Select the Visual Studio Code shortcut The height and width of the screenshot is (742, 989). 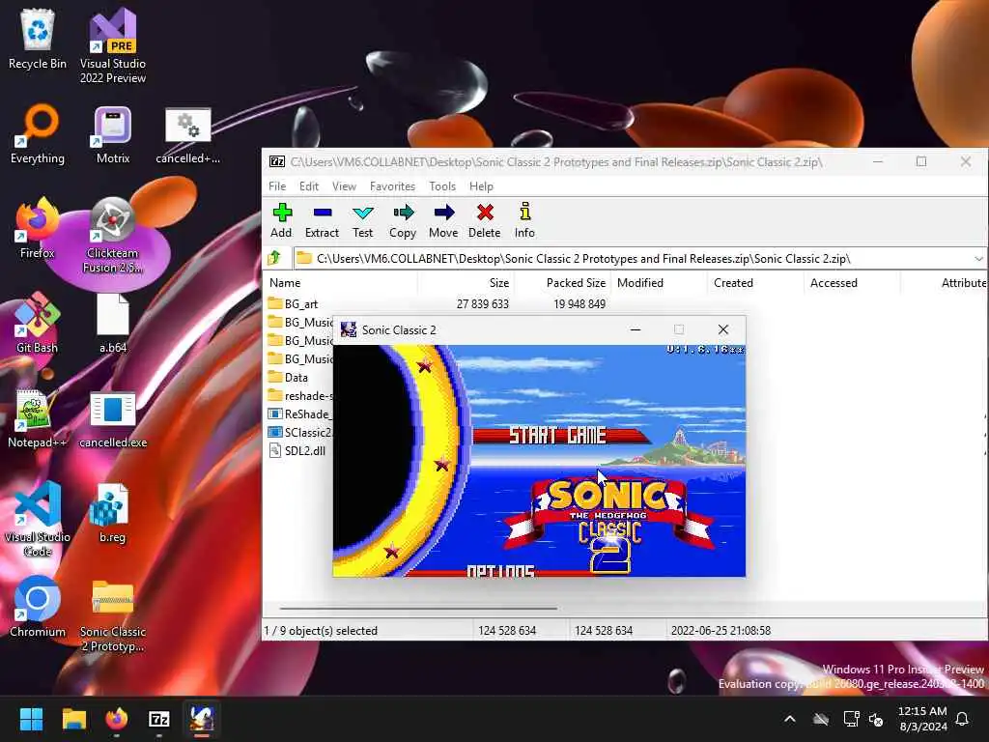click(38, 519)
